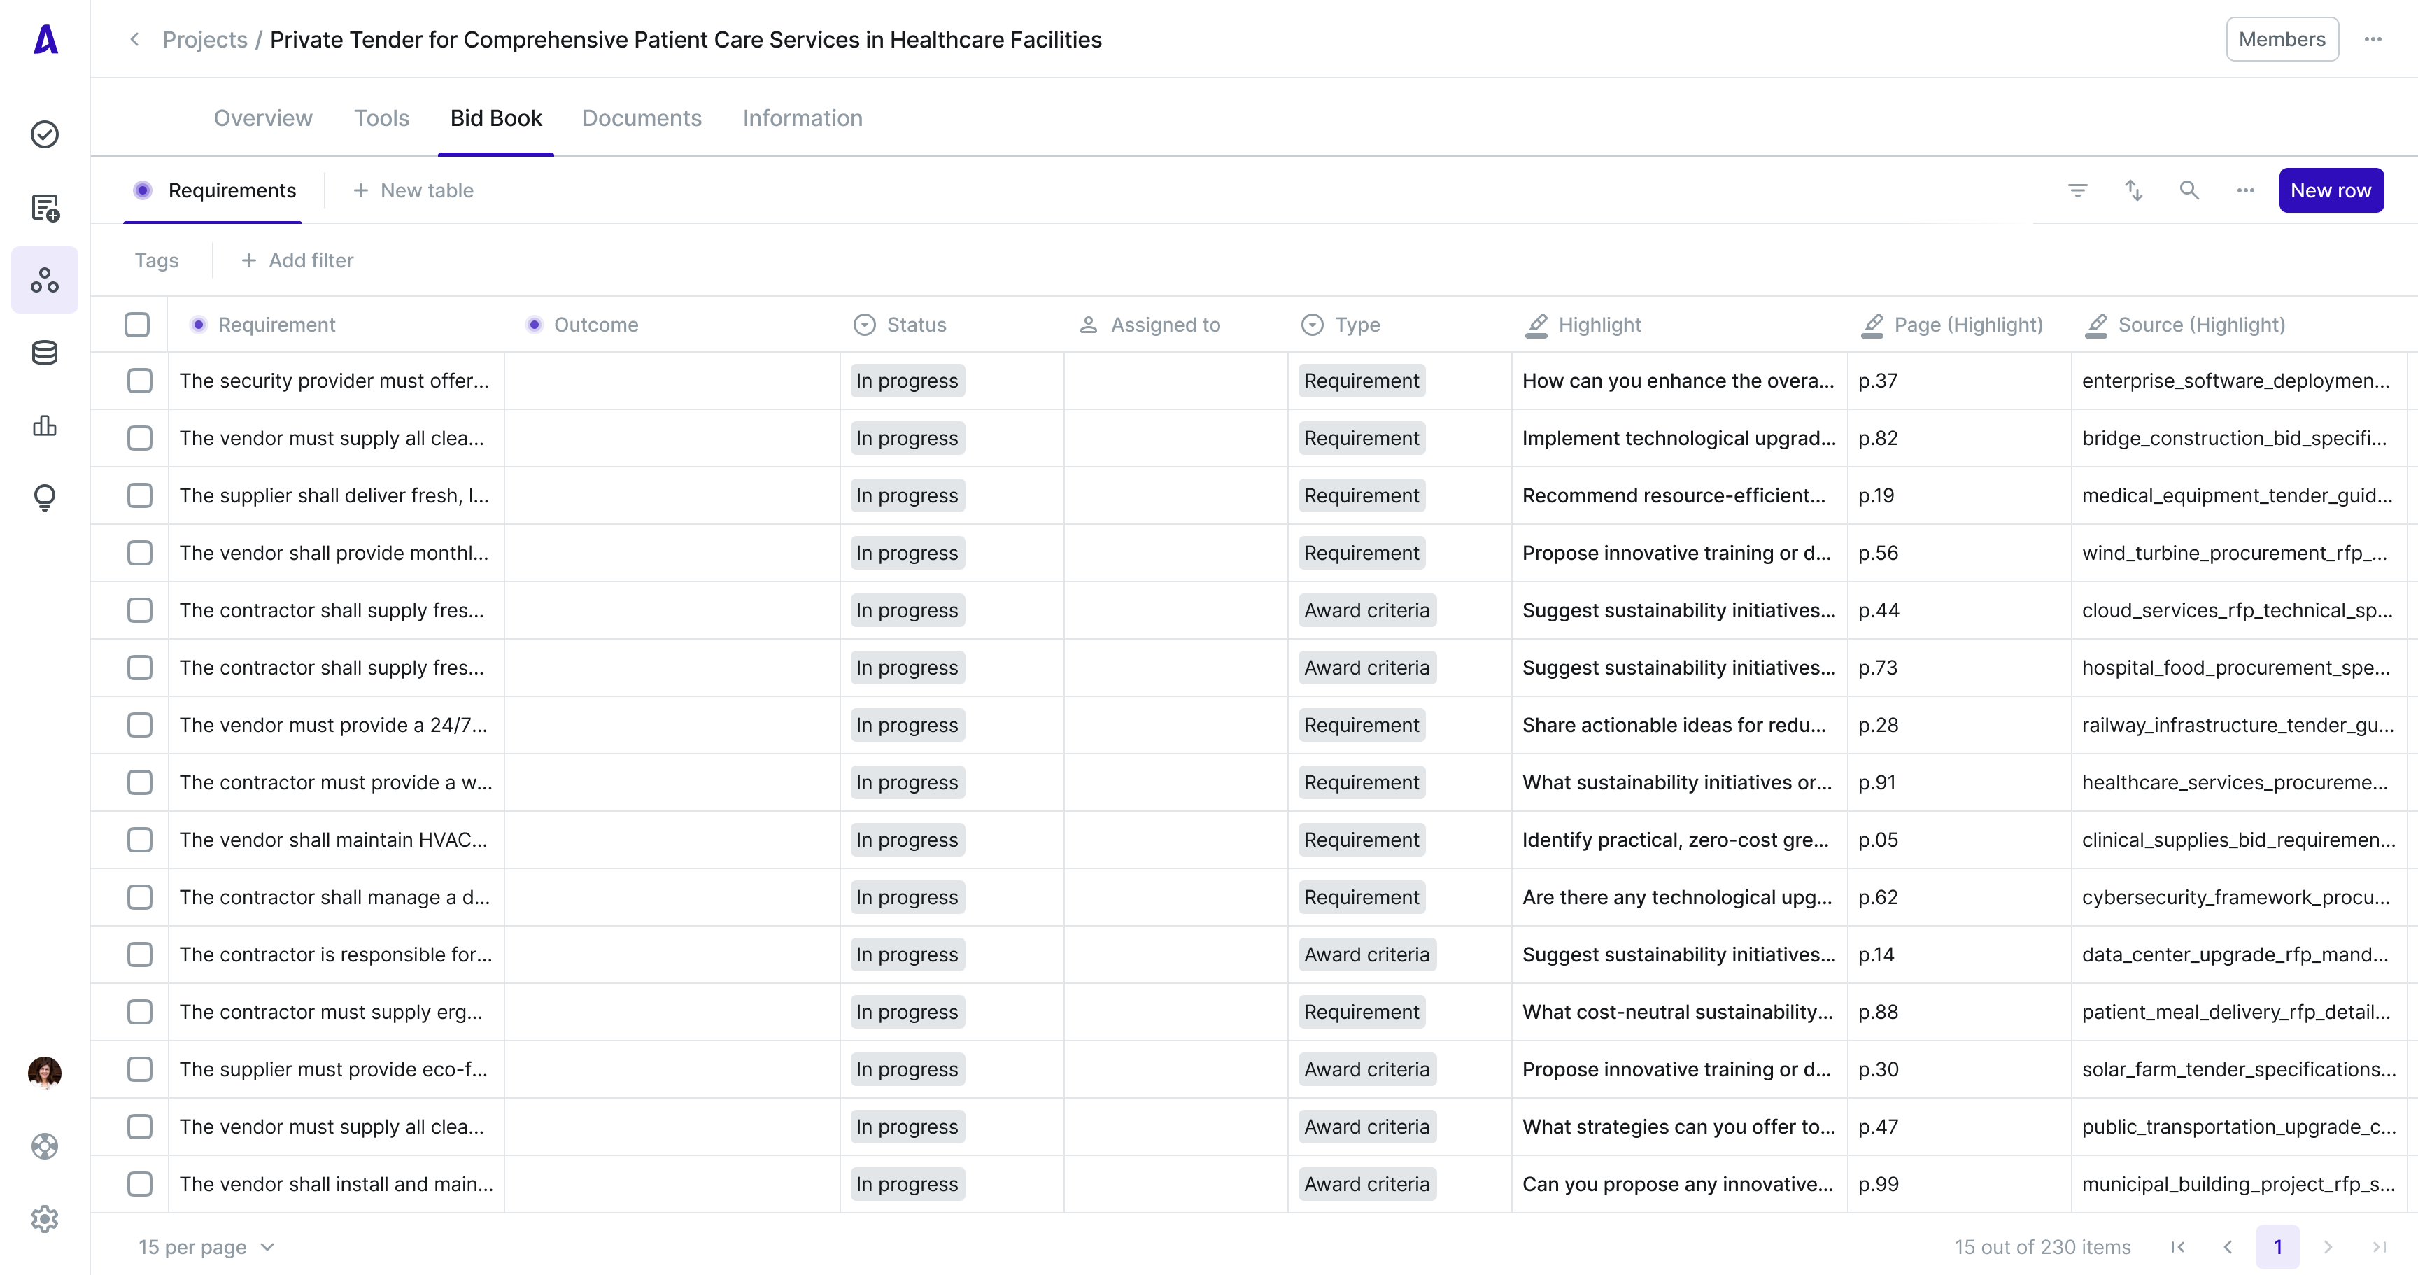2418x1275 pixels.
Task: Click the filter lines icon in the table toolbar
Action: click(x=2077, y=190)
